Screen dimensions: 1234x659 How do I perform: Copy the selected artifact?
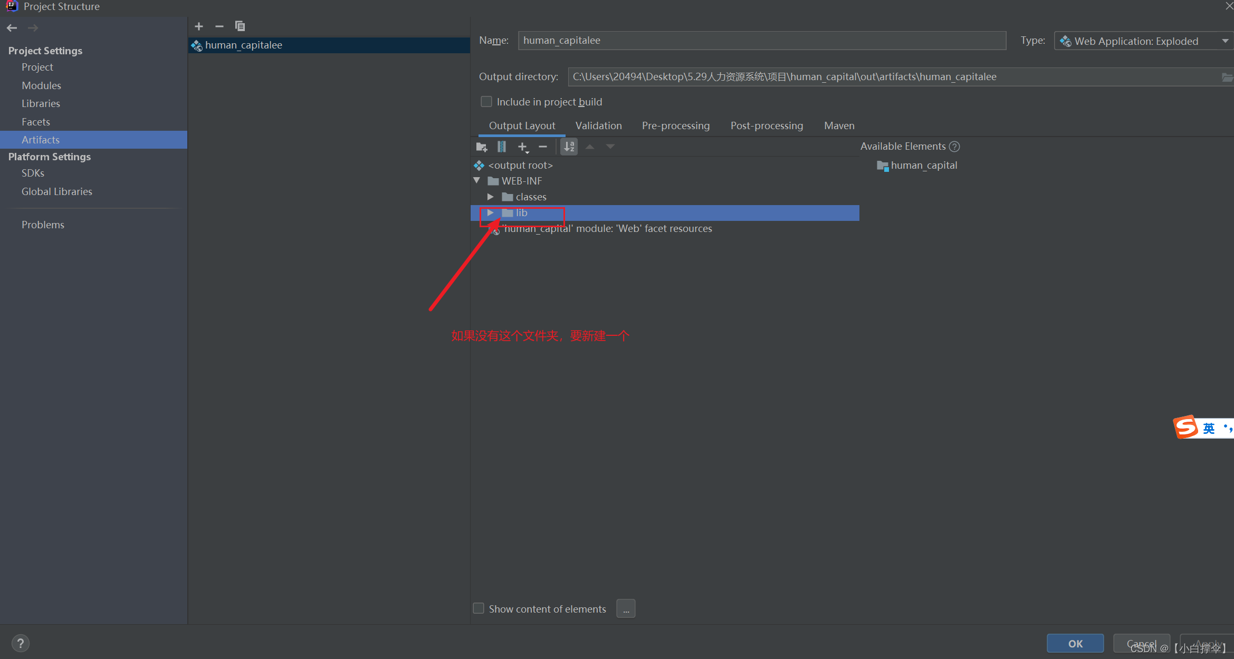pyautogui.click(x=240, y=26)
